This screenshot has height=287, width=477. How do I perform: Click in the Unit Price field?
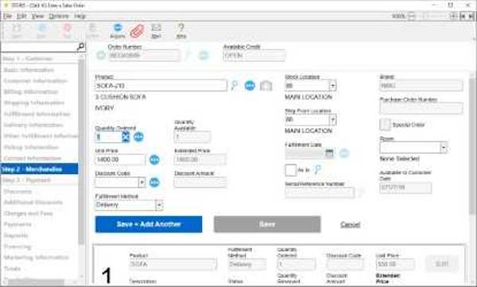point(120,160)
